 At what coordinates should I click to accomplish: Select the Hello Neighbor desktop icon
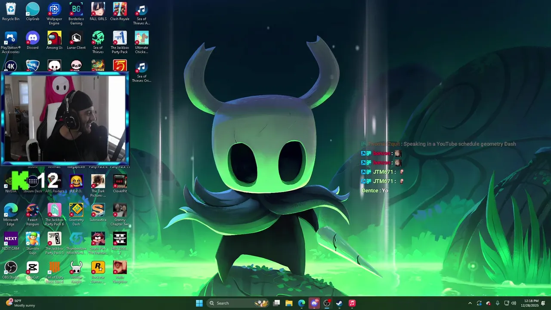[x=120, y=272]
